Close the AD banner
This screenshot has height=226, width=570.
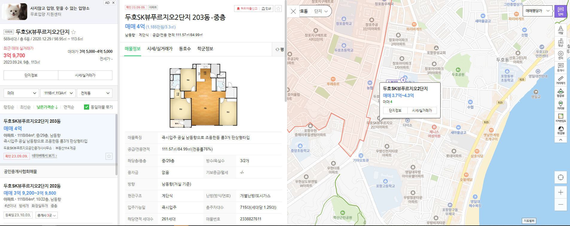coord(113,3)
